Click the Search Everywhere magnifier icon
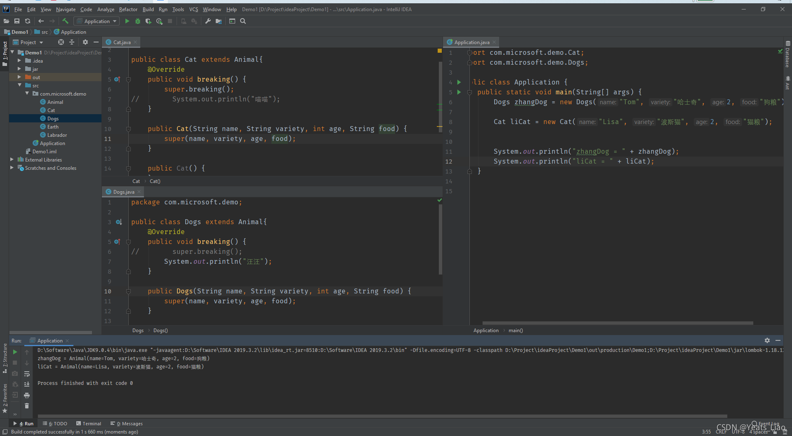792x436 pixels. tap(243, 21)
